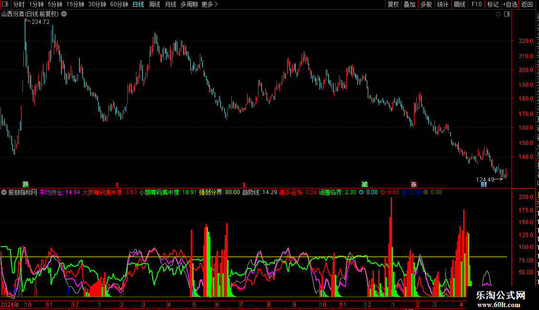Viewport: 539px width, 310px height.
Task: Click the 高手进场: 0.00 label
Action: coord(298,193)
